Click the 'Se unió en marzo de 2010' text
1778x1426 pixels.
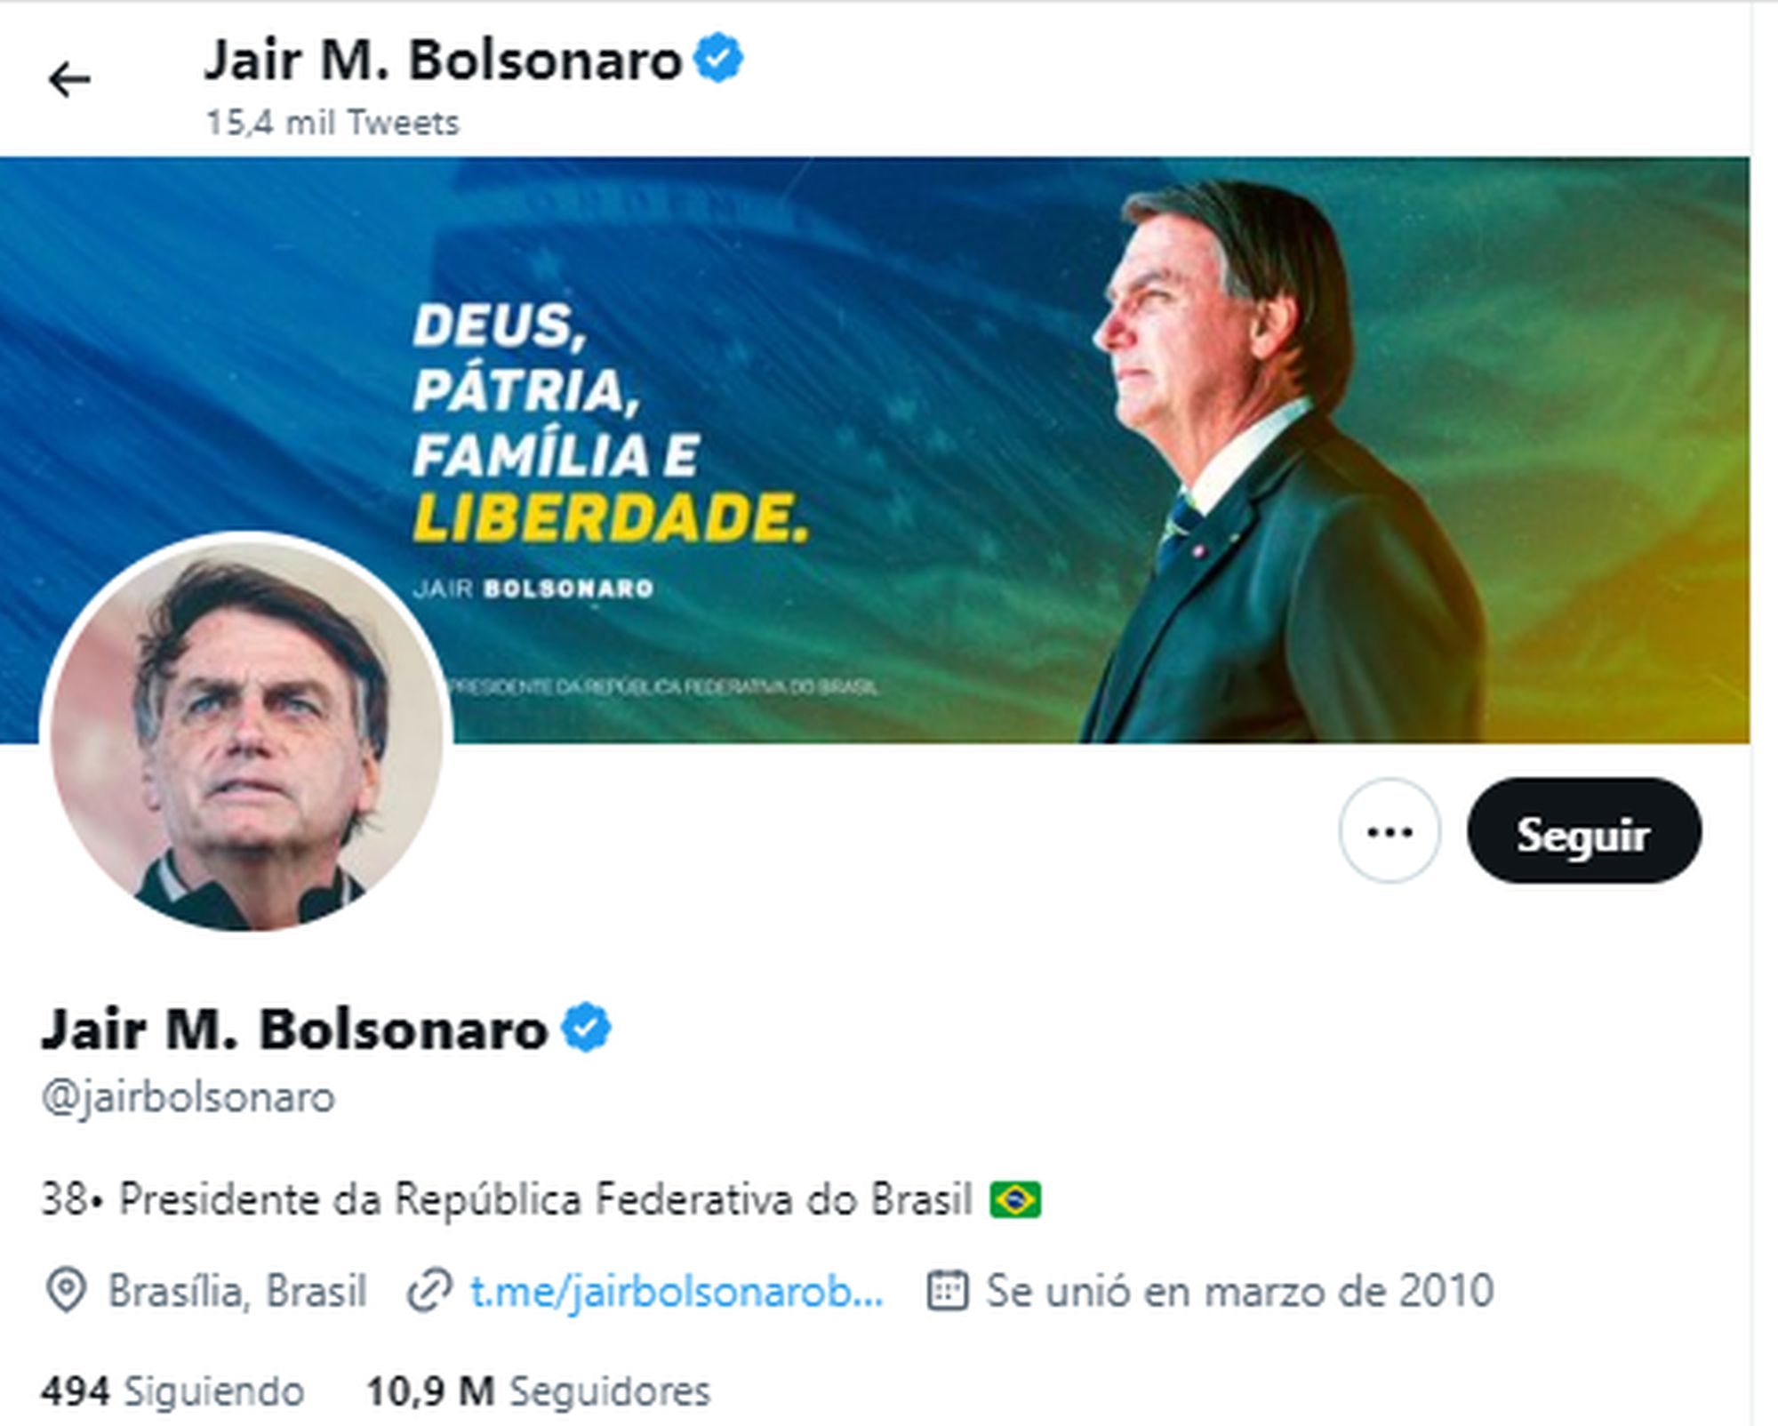pos(1239,1291)
